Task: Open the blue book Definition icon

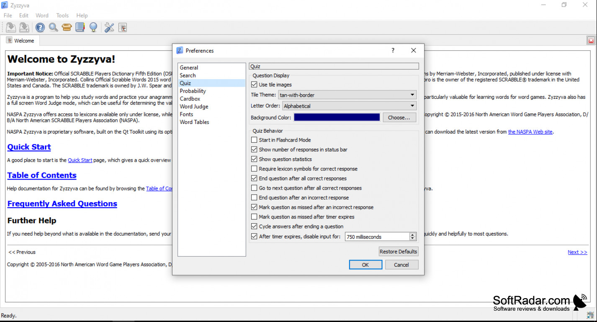Action: [80, 28]
